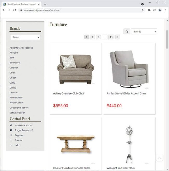Click Ashley Swivel Glider Accent Chair title
This screenshot has height=171, width=169.
pos(126,93)
